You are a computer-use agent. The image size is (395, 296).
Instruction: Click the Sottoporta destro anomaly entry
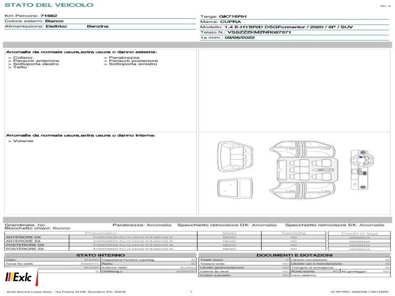pos(34,64)
